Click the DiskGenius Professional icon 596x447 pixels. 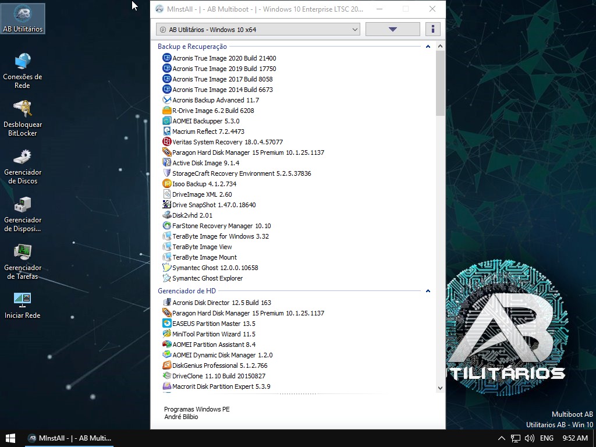[167, 366]
